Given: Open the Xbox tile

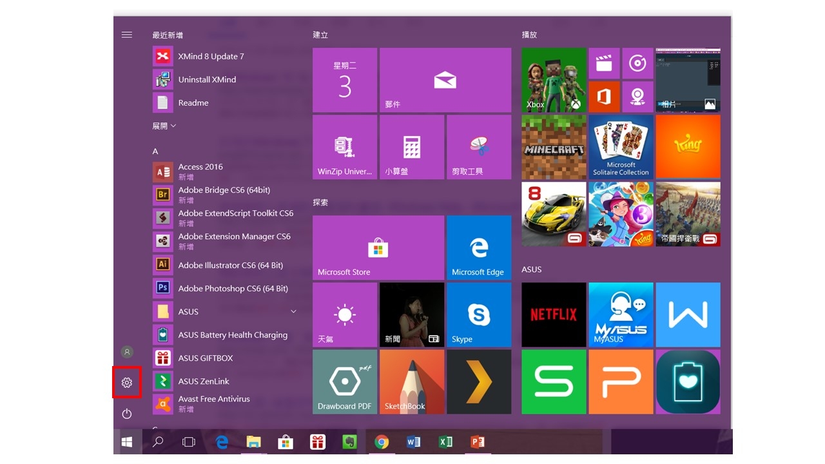Looking at the screenshot, I should [554, 80].
